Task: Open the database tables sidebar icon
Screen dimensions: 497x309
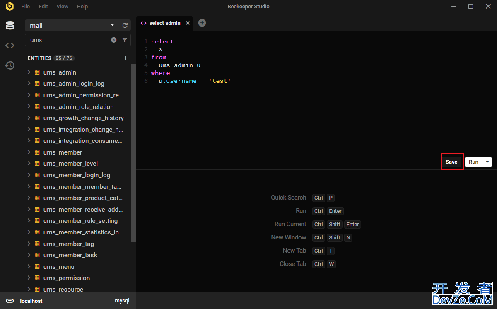Action: 10,26
